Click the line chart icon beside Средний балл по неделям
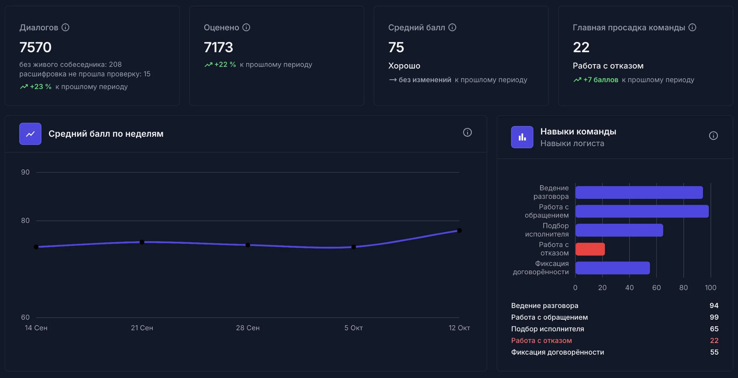Screen dimensions: 738x378 30,134
